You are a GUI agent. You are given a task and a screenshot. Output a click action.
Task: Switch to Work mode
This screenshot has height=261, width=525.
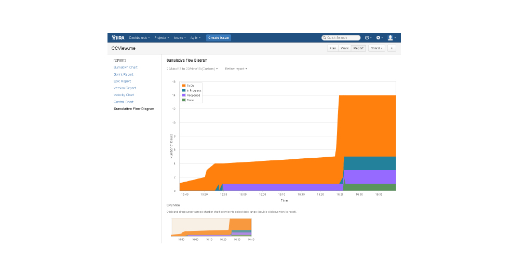[345, 48]
